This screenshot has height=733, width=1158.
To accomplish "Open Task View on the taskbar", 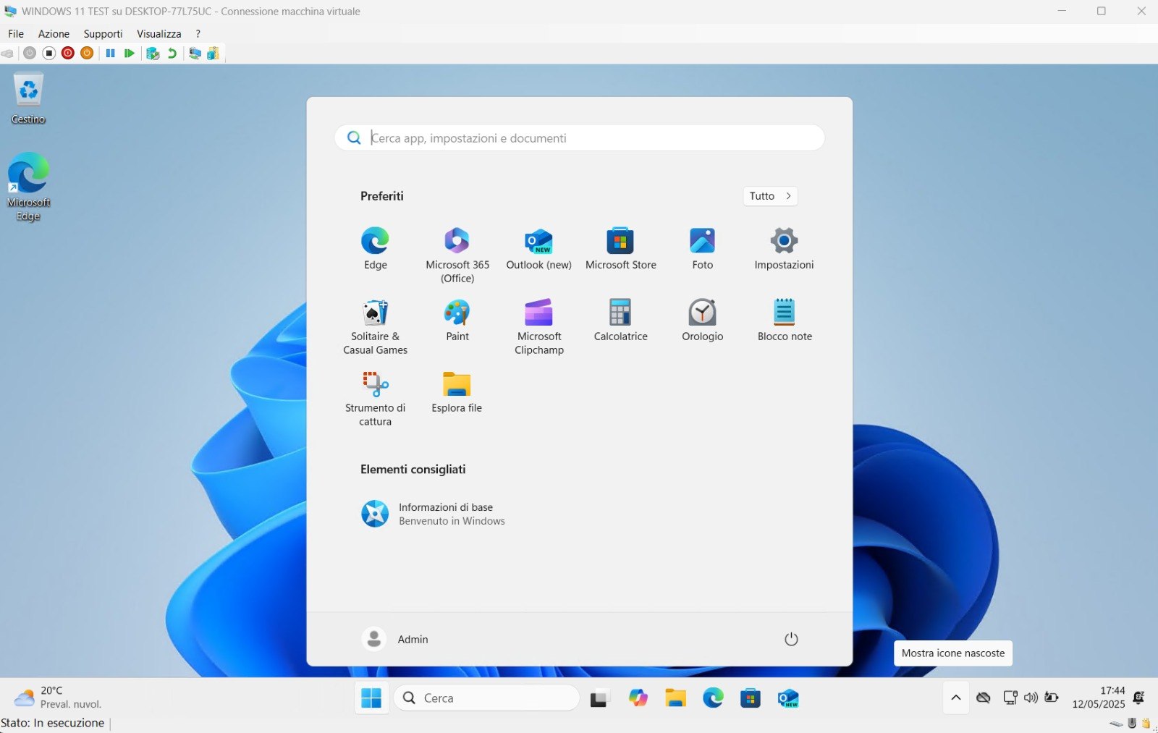I will 599,698.
